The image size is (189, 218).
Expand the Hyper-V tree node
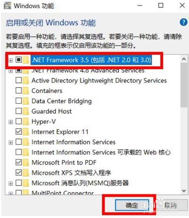tap(11, 122)
